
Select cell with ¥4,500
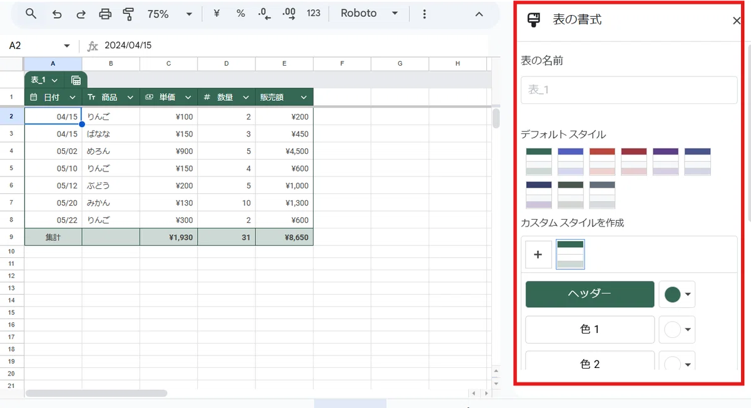click(284, 151)
